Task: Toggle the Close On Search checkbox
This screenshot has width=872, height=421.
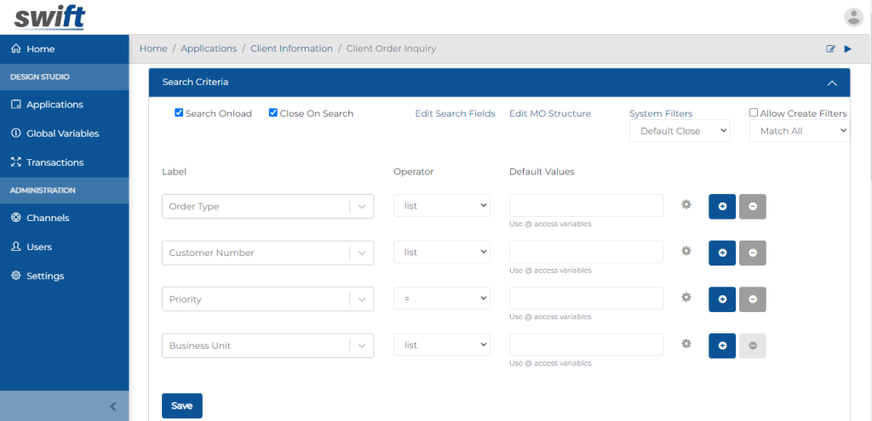Action: pyautogui.click(x=273, y=113)
